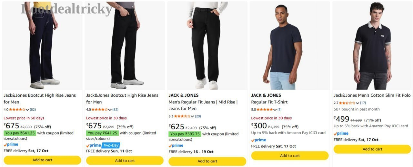The height and width of the screenshot is (167, 413).
Task: Click the Prime logo under the Slim Fit Polo
Action: pyautogui.click(x=341, y=133)
